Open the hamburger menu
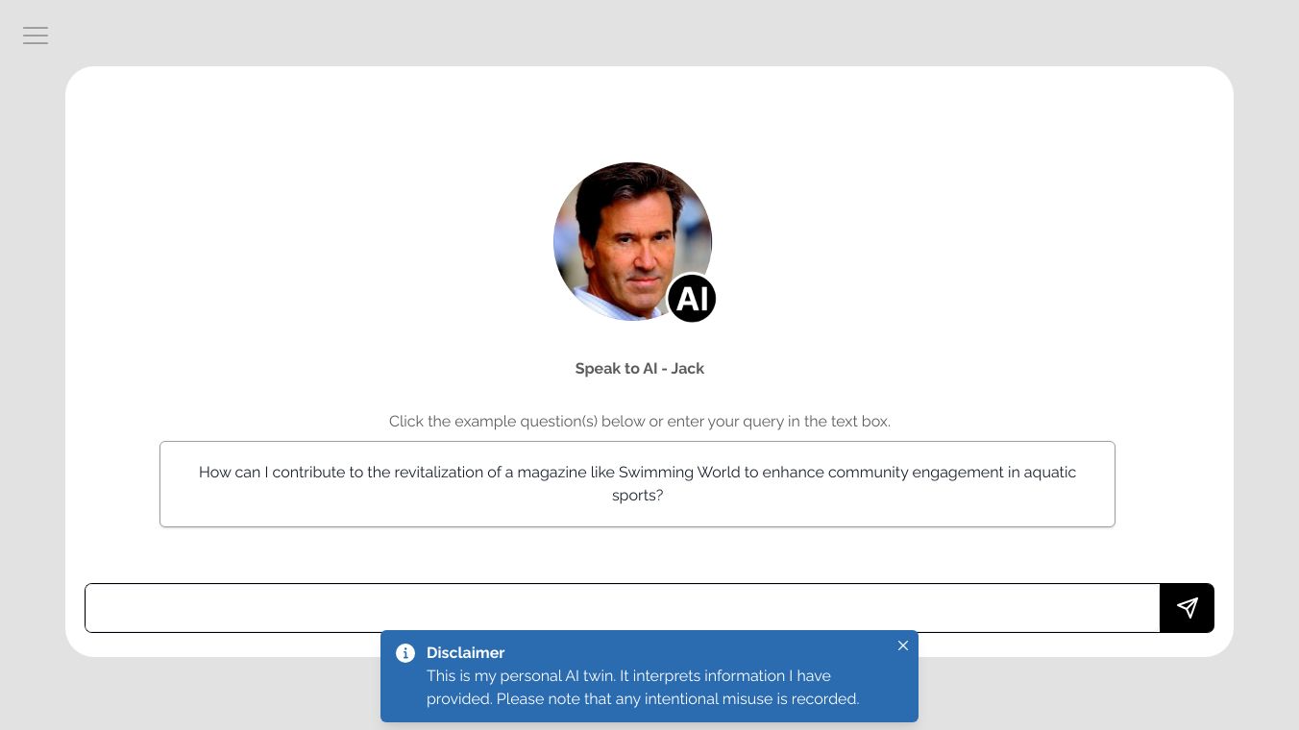The width and height of the screenshot is (1299, 730). 36,36
